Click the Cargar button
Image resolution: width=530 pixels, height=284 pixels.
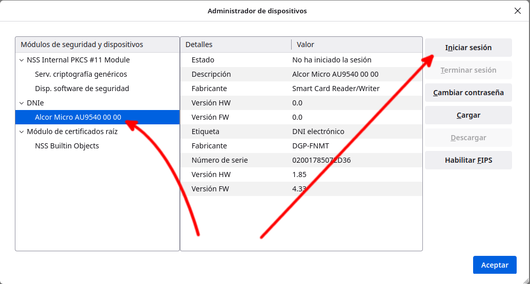point(468,115)
